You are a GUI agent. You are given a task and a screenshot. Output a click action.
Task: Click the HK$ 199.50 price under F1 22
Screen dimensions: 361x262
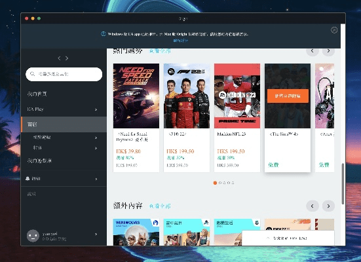(181, 151)
